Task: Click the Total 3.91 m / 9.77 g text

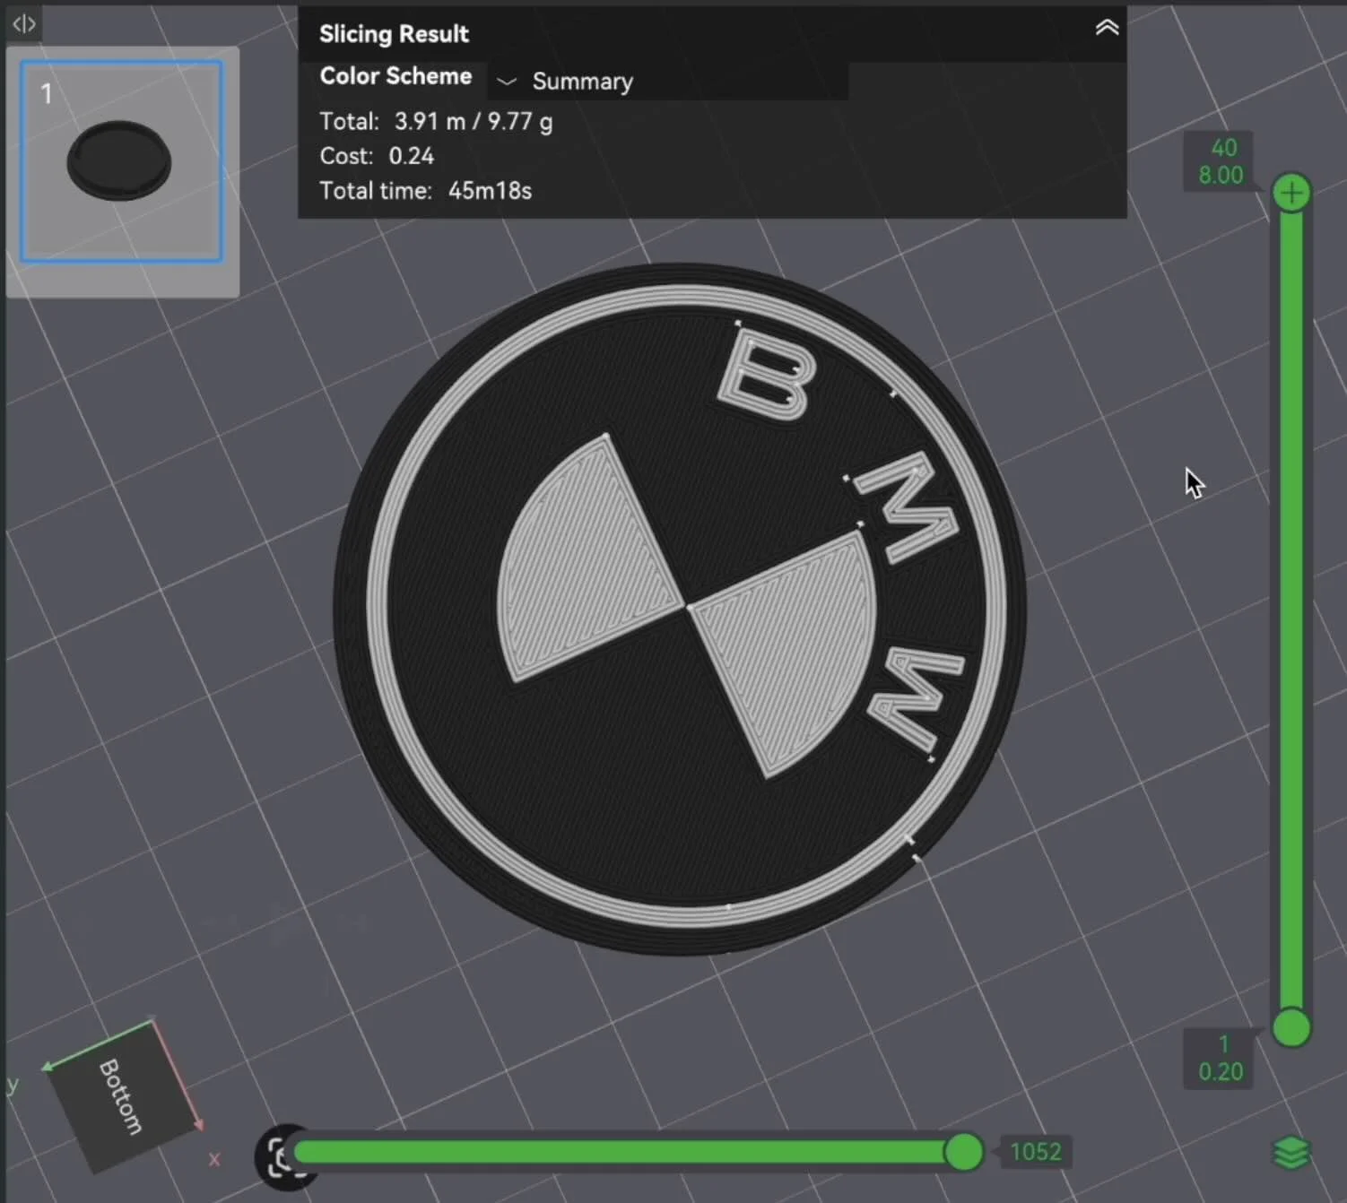Action: [x=436, y=121]
